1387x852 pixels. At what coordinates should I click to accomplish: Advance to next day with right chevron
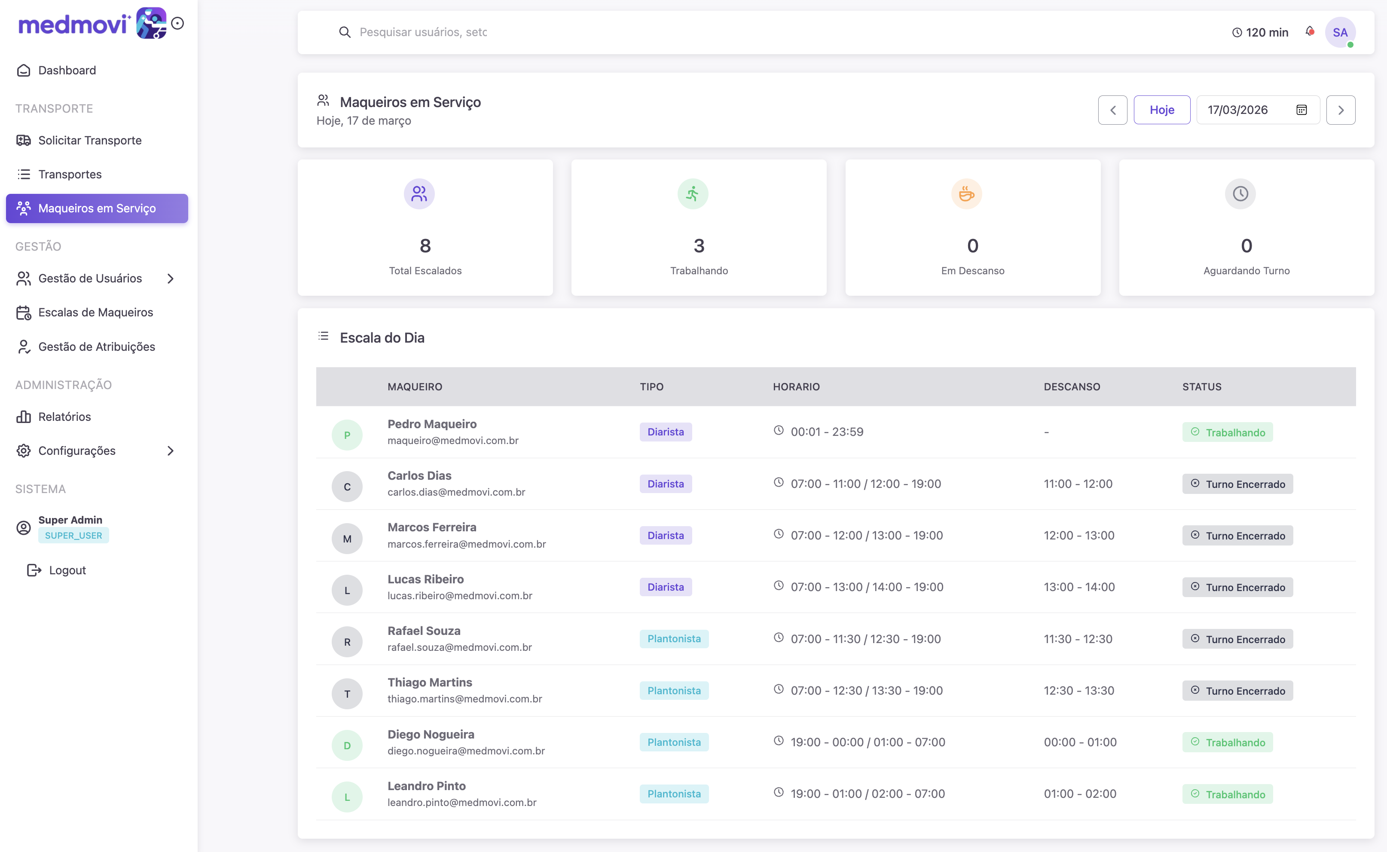pos(1341,110)
